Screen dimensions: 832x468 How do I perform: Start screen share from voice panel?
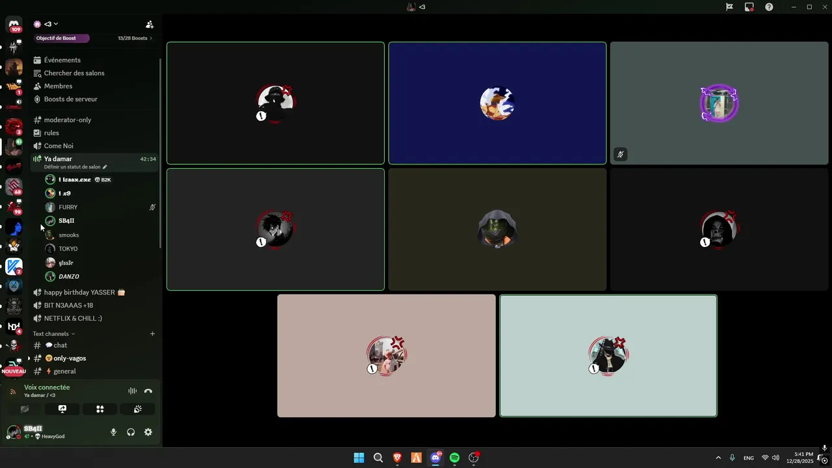coord(62,409)
